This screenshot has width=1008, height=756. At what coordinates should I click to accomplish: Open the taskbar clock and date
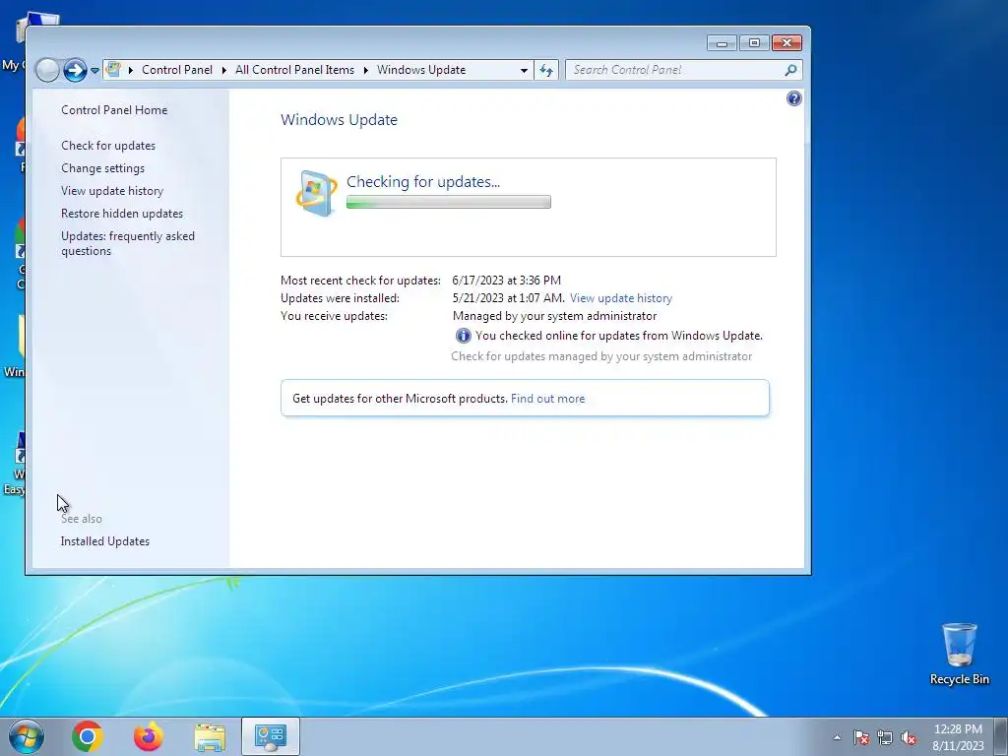point(958,737)
